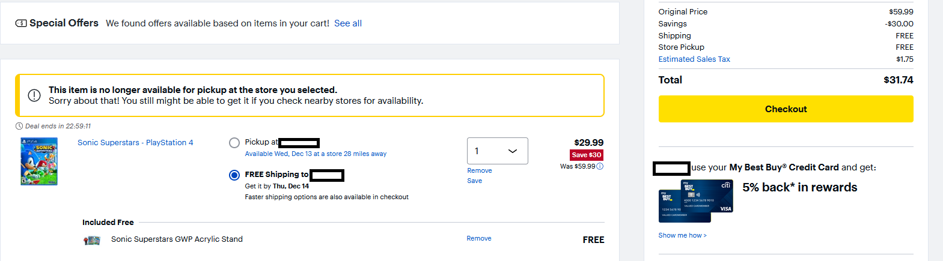Select the FREE Shipping radio button
The height and width of the screenshot is (261, 943).
(234, 175)
